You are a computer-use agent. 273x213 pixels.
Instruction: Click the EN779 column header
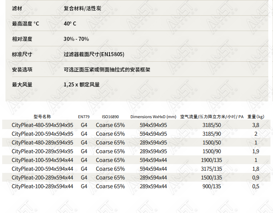click(84, 117)
